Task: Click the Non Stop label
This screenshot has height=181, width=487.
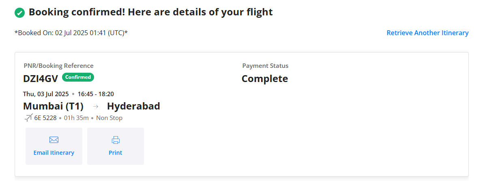Action: tap(109, 118)
